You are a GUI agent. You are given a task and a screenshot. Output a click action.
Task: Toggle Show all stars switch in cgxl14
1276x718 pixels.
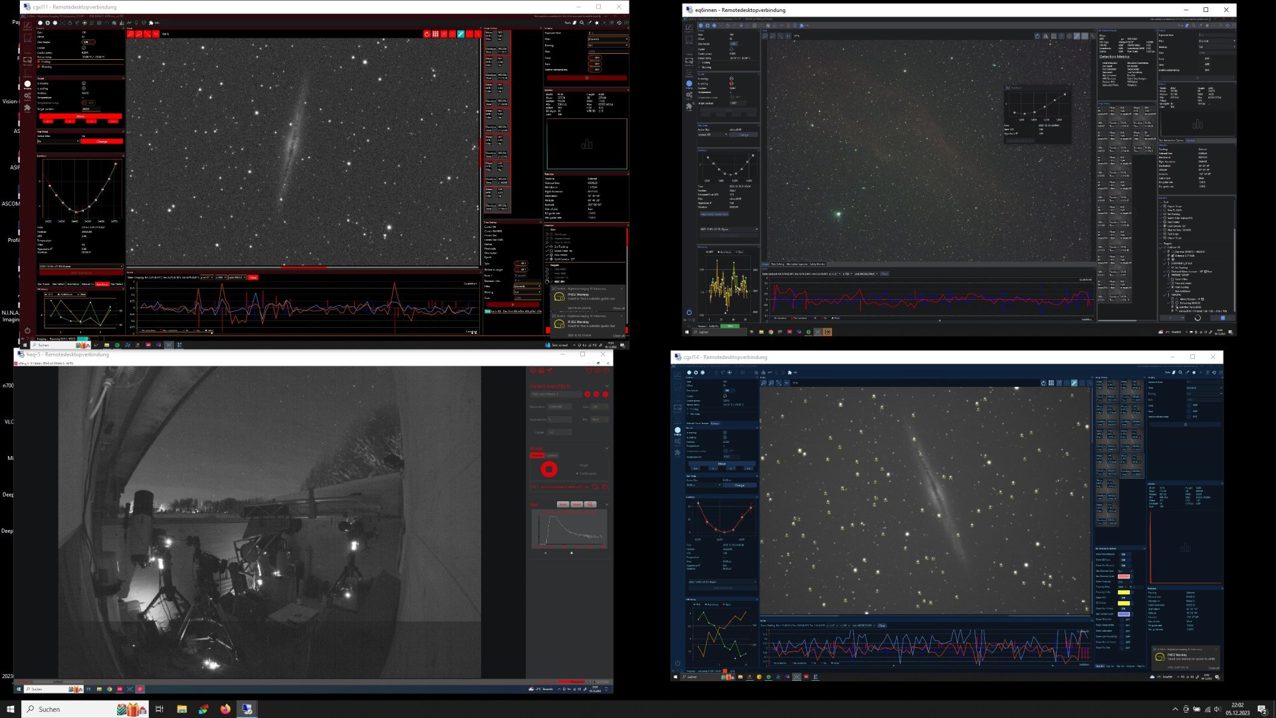click(x=1125, y=560)
